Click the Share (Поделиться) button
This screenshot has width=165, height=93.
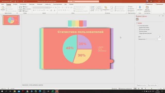[148, 4]
